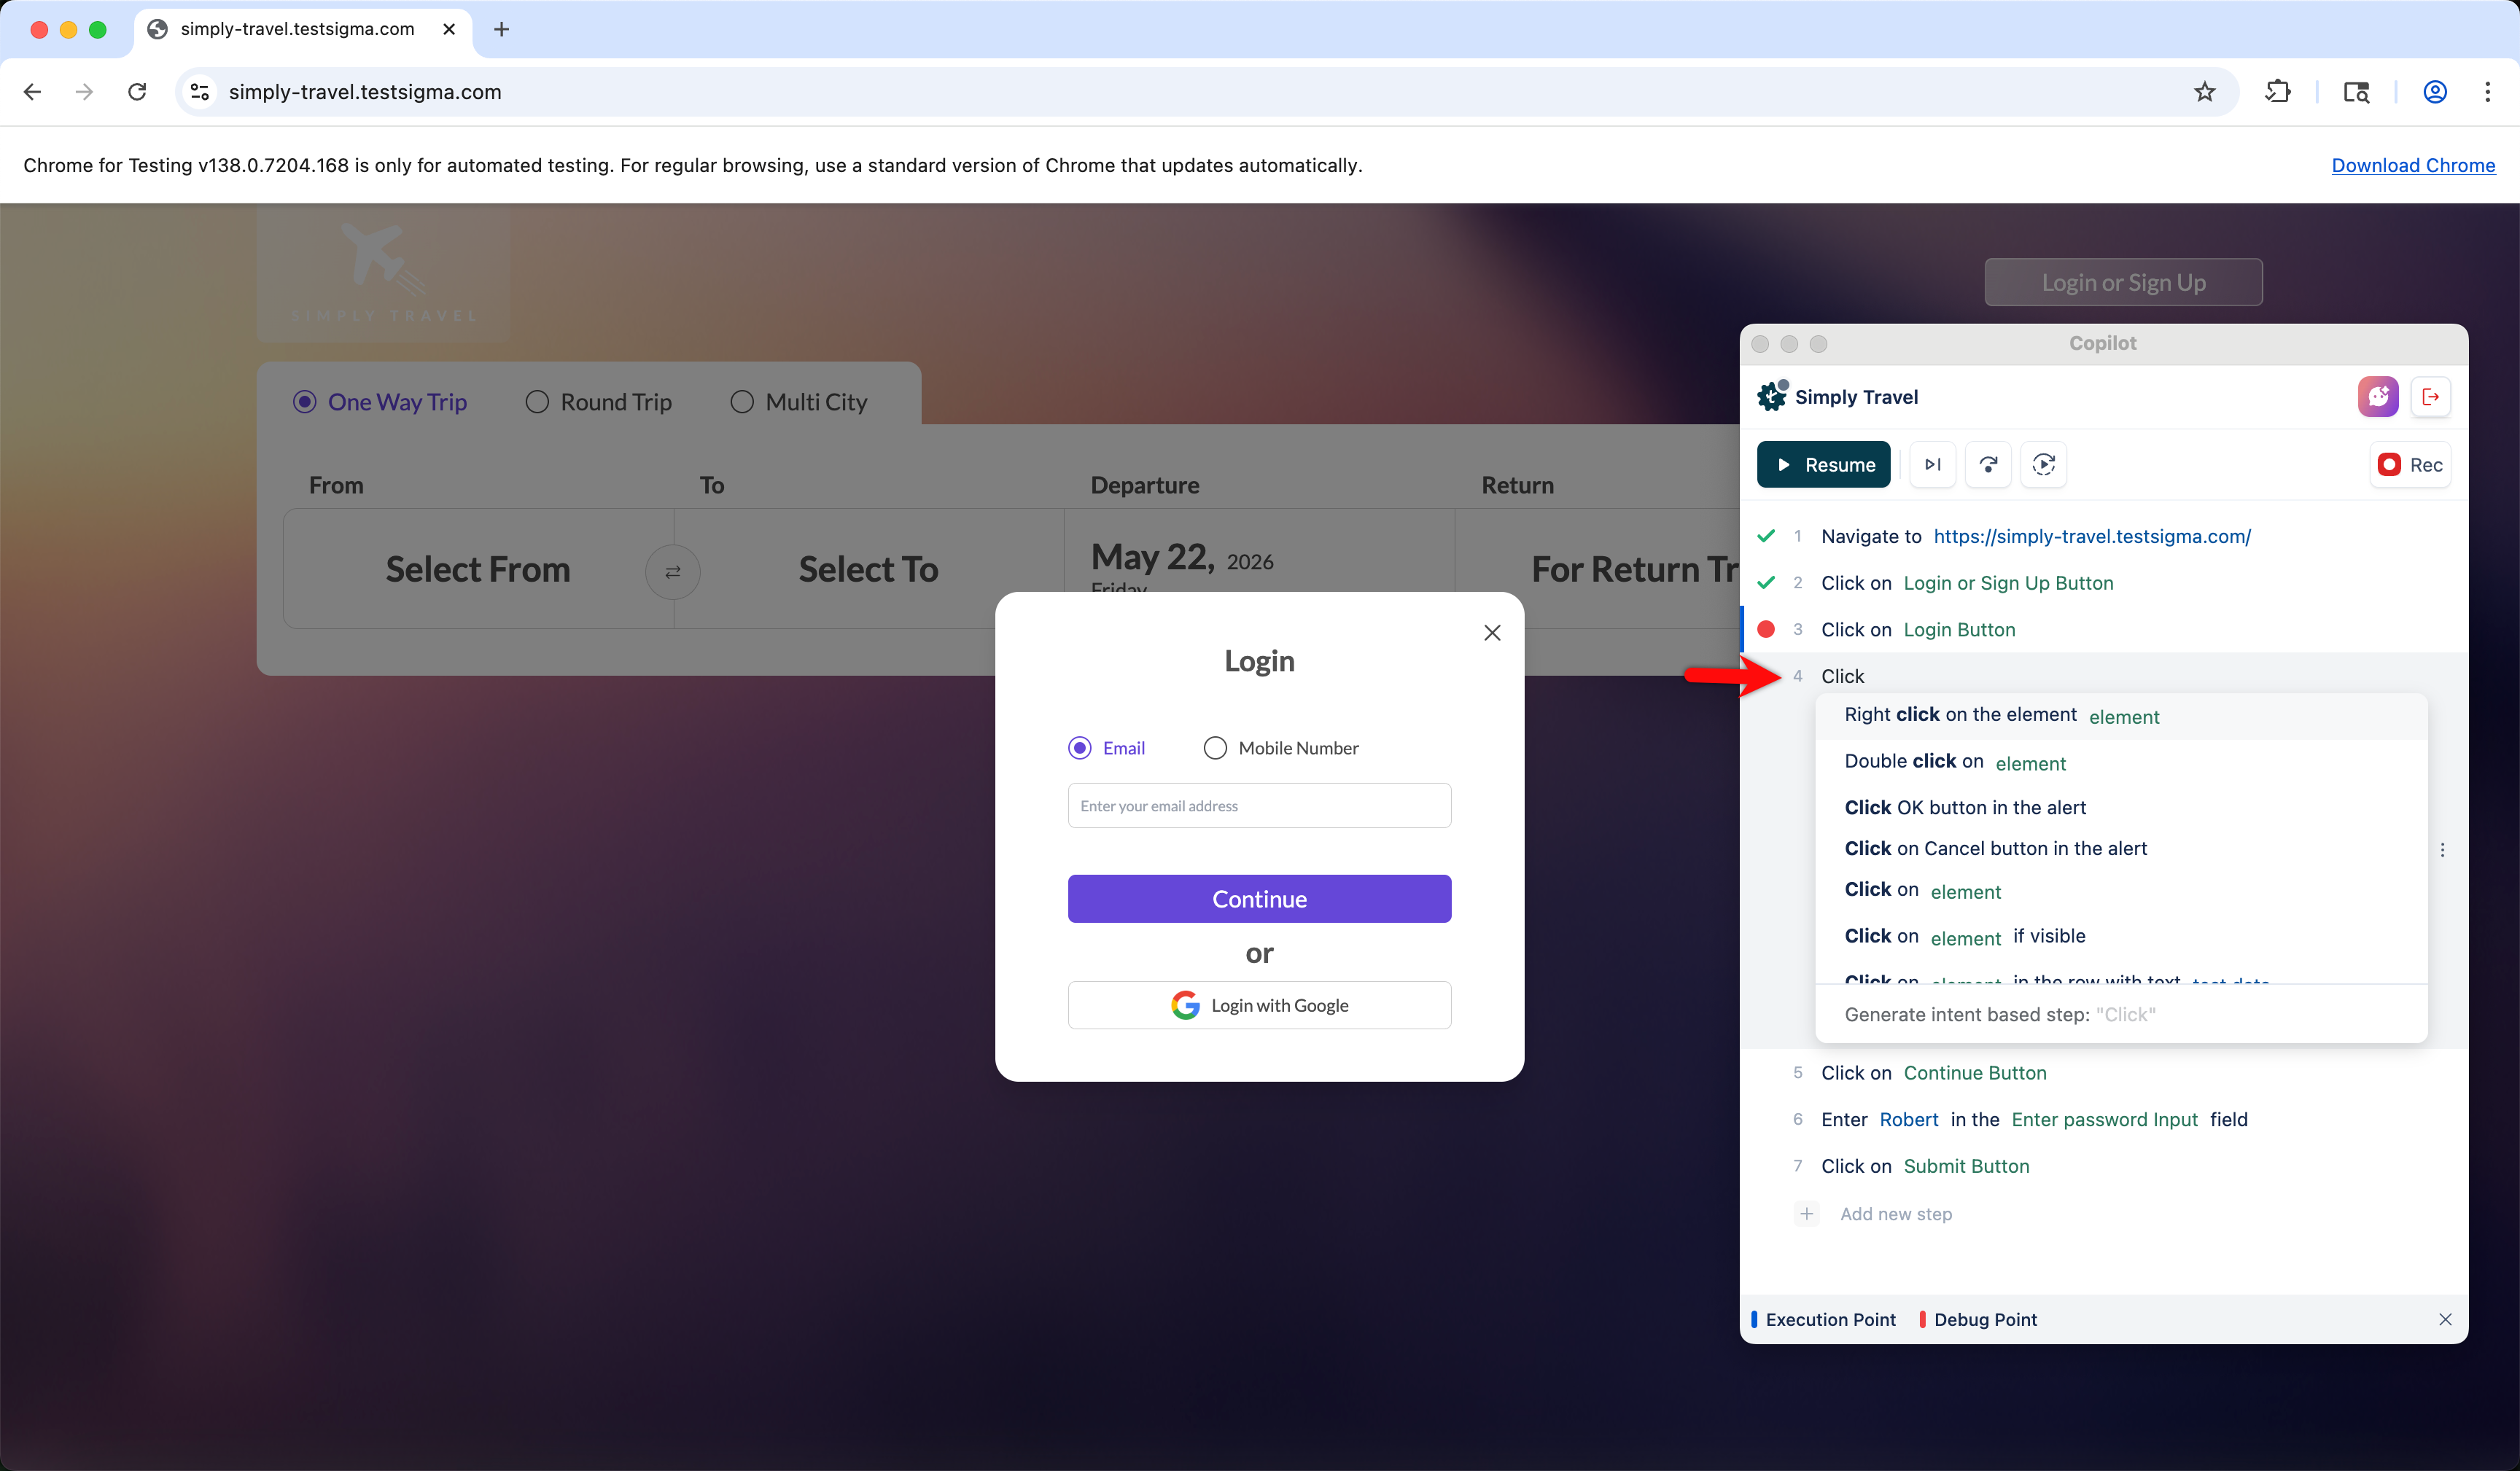This screenshot has height=1471, width=2520.
Task: Select One Way Trip radio option
Action: [x=305, y=402]
